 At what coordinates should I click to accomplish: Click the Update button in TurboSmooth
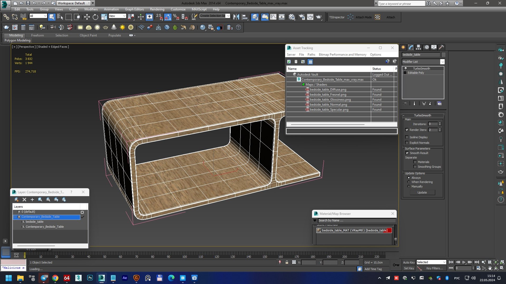pos(422,192)
